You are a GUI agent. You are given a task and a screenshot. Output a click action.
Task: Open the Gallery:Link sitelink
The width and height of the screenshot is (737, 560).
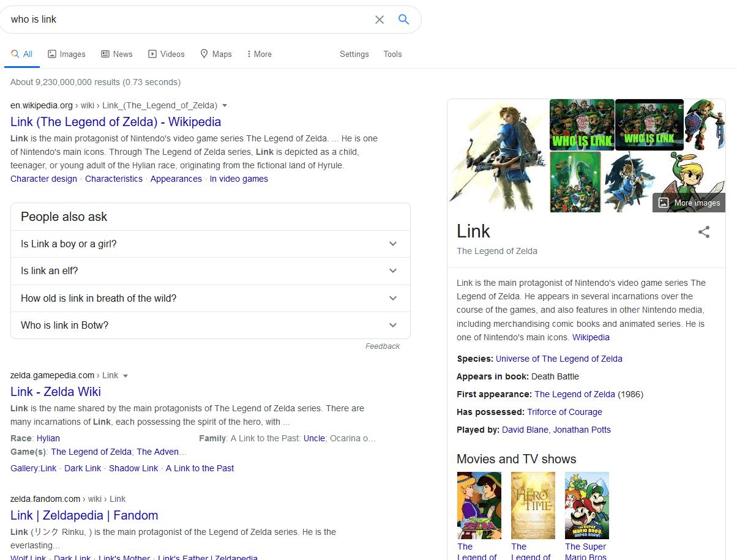33,468
